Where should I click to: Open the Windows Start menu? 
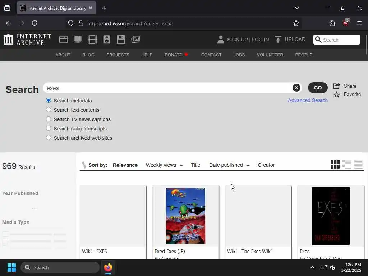pyautogui.click(x=11, y=267)
